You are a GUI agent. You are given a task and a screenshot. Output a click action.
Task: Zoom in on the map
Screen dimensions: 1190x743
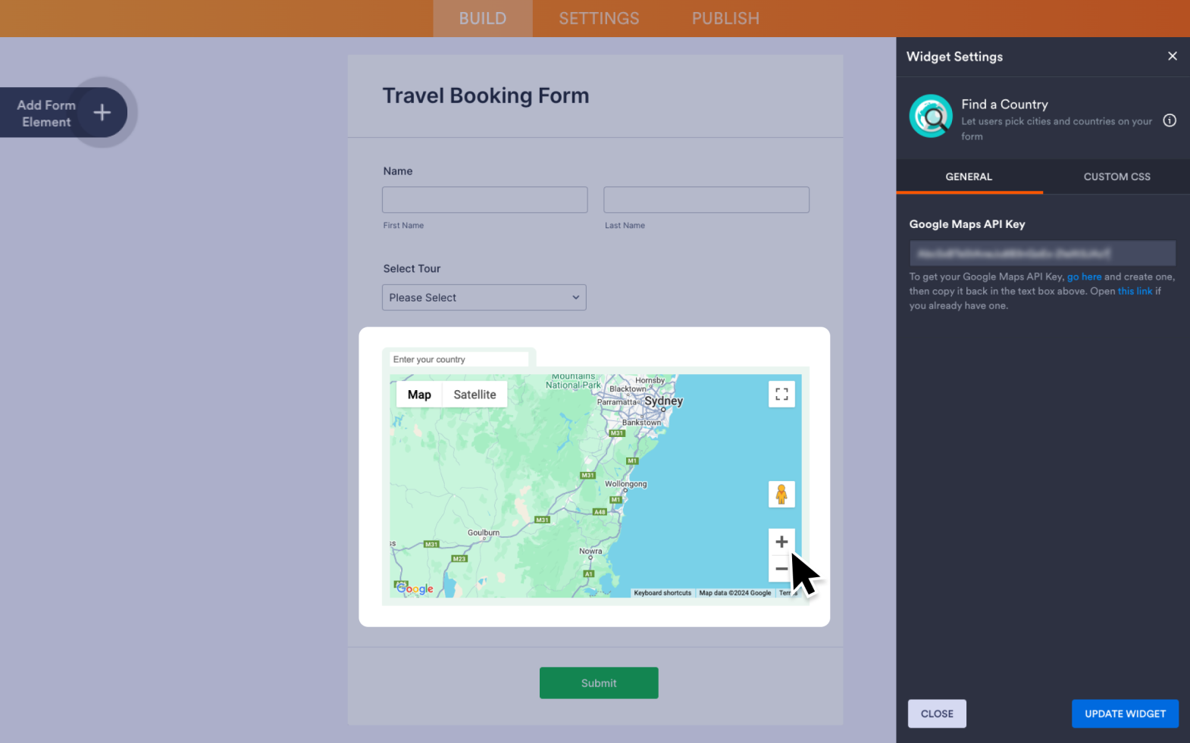tap(781, 542)
